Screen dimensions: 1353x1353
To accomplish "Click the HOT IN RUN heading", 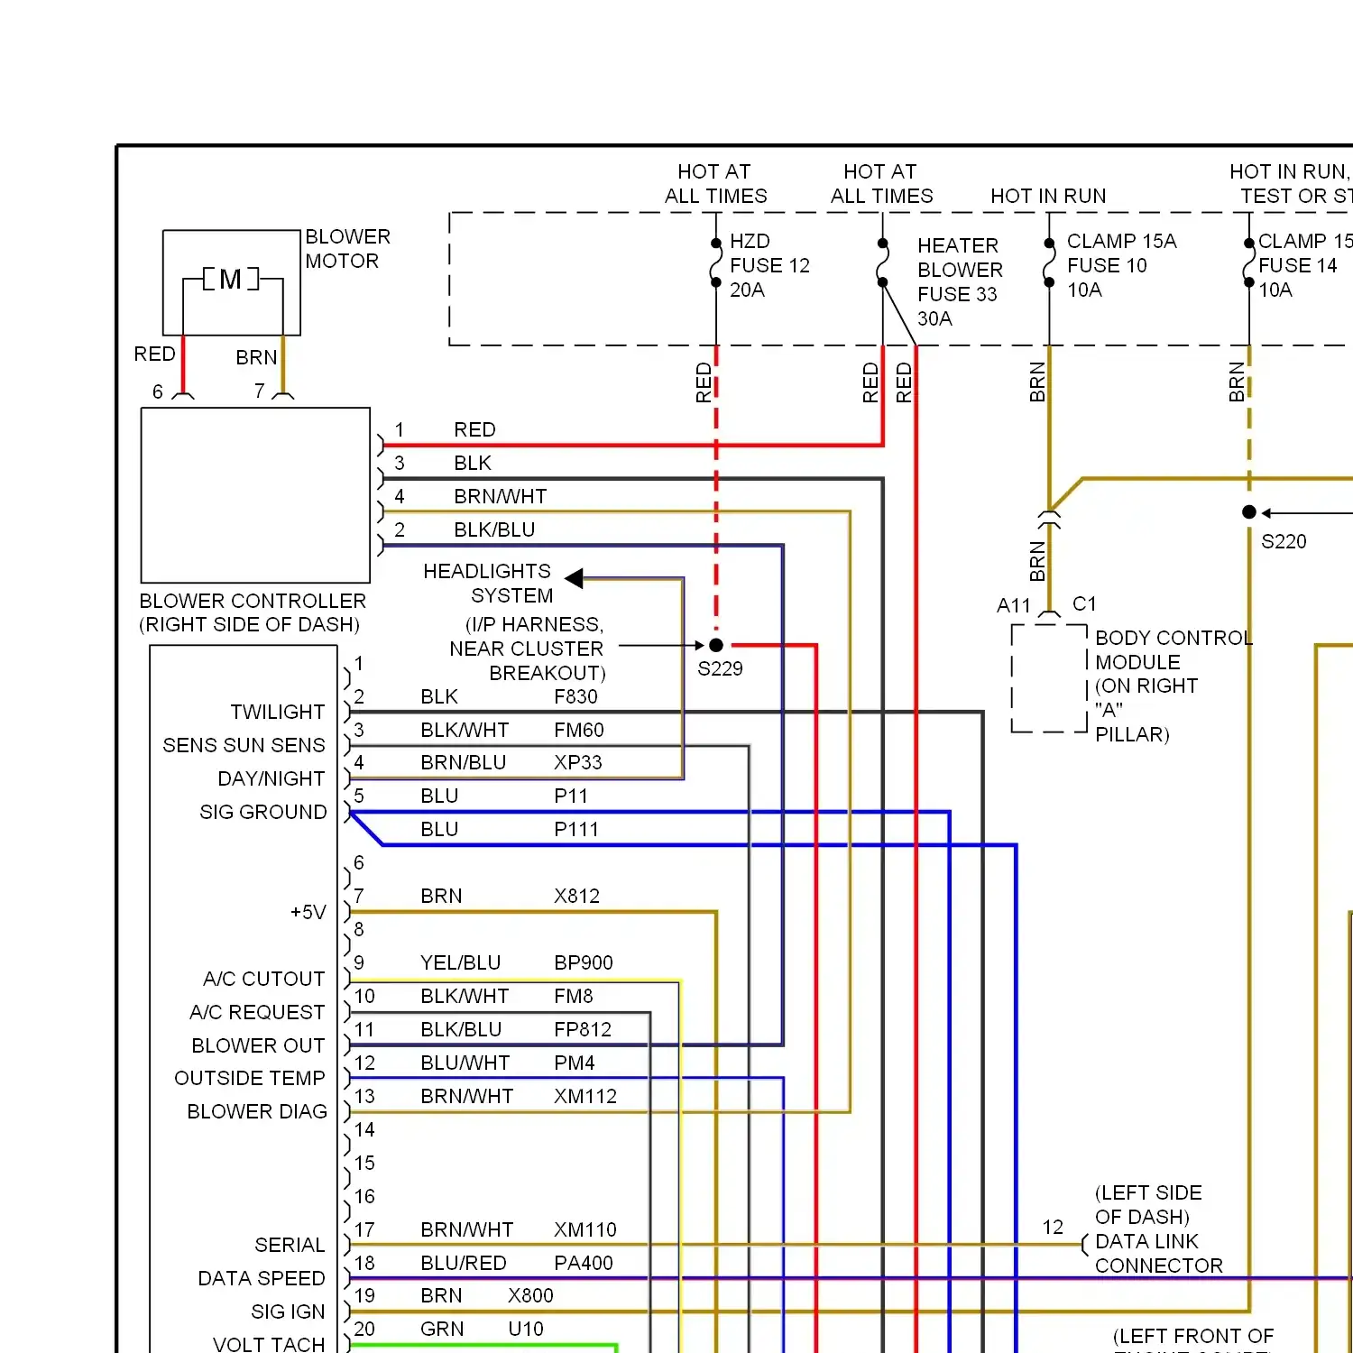I will (1048, 196).
